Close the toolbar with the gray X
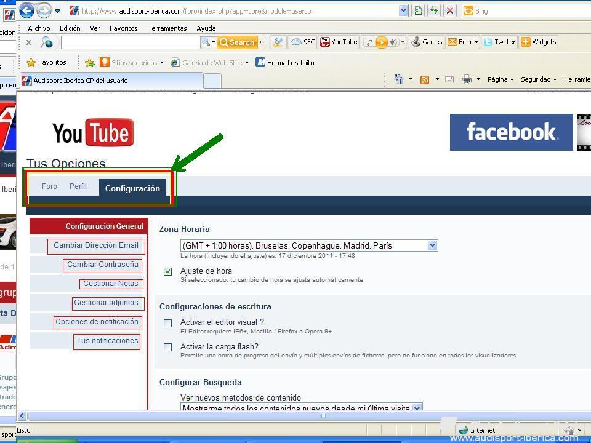The height and width of the screenshot is (443, 591). (28, 42)
